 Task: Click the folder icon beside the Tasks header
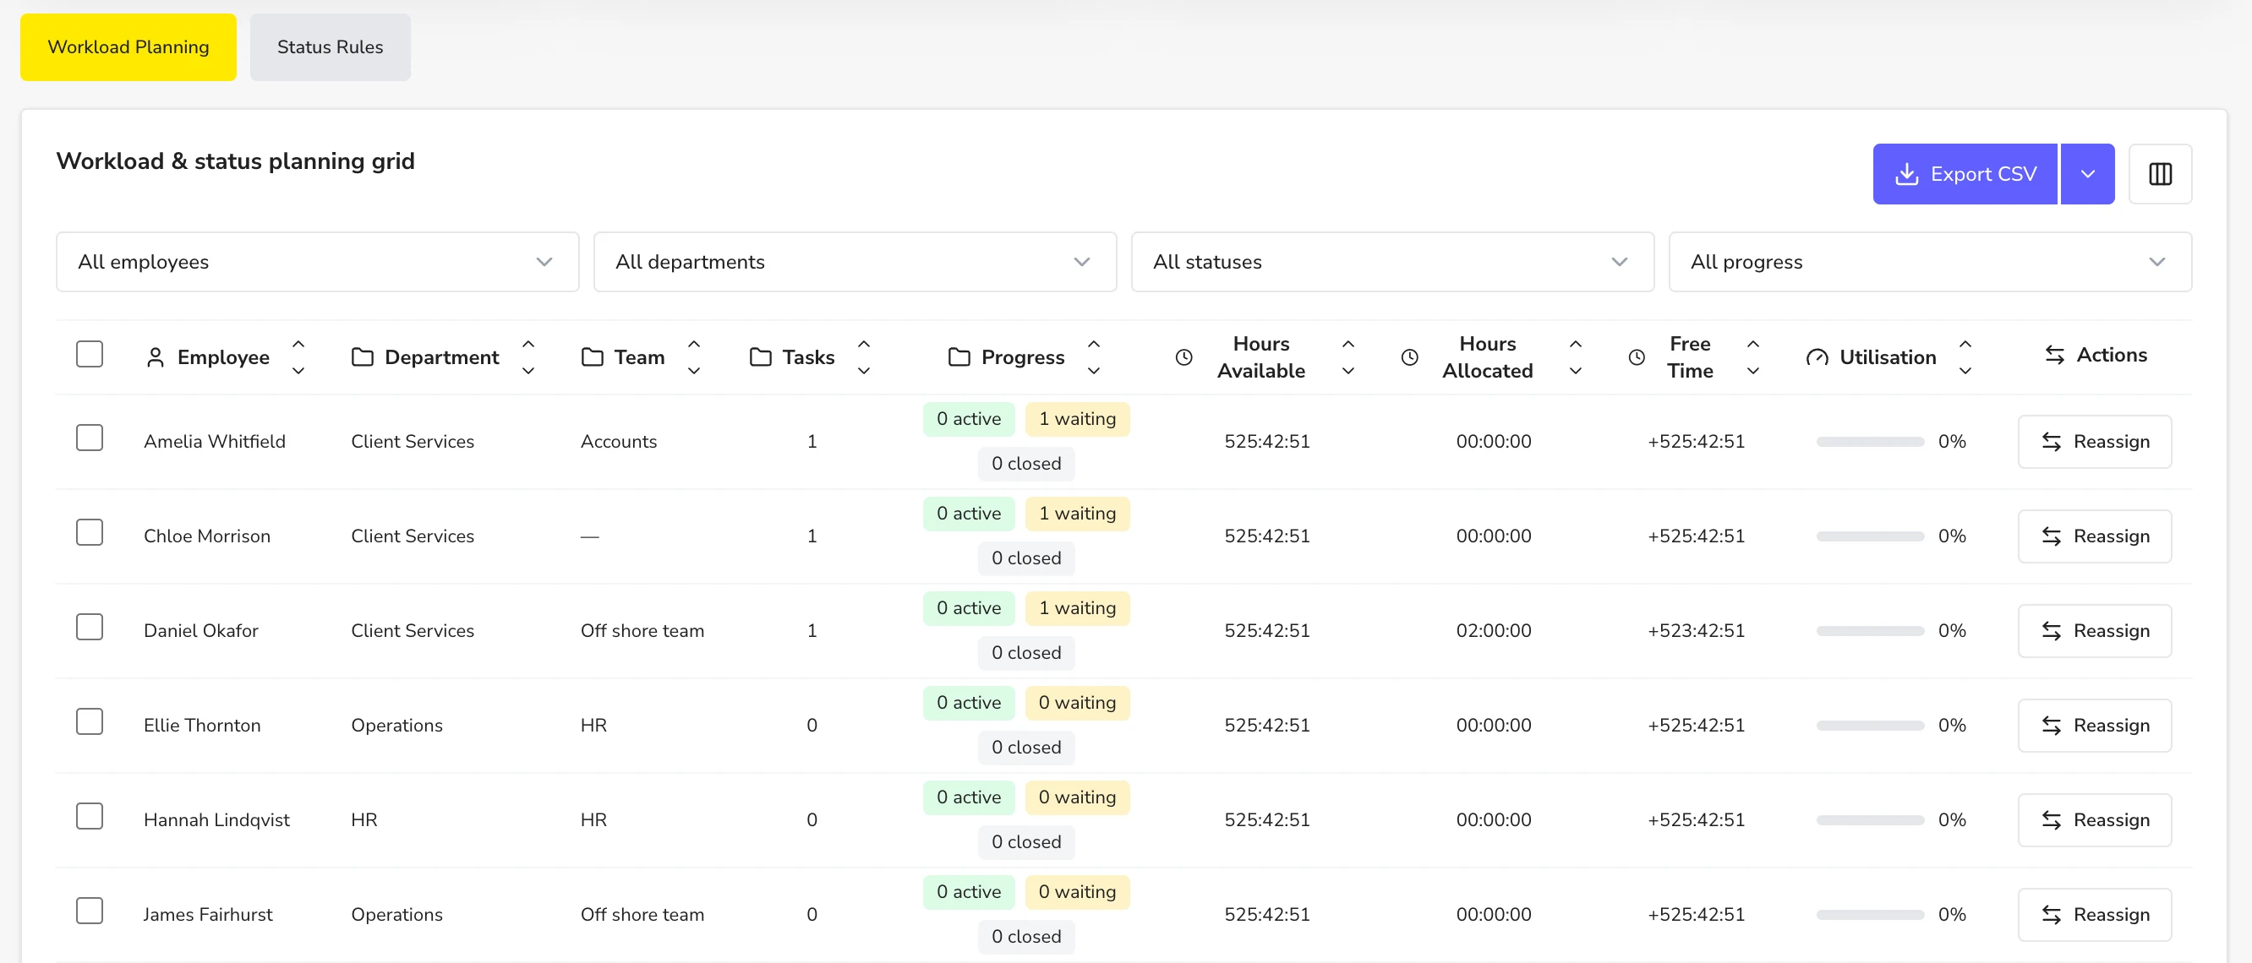[761, 356]
